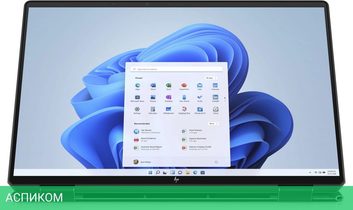Open the taskbar clock and date
This screenshot has width=353, height=210.
click(x=331, y=173)
